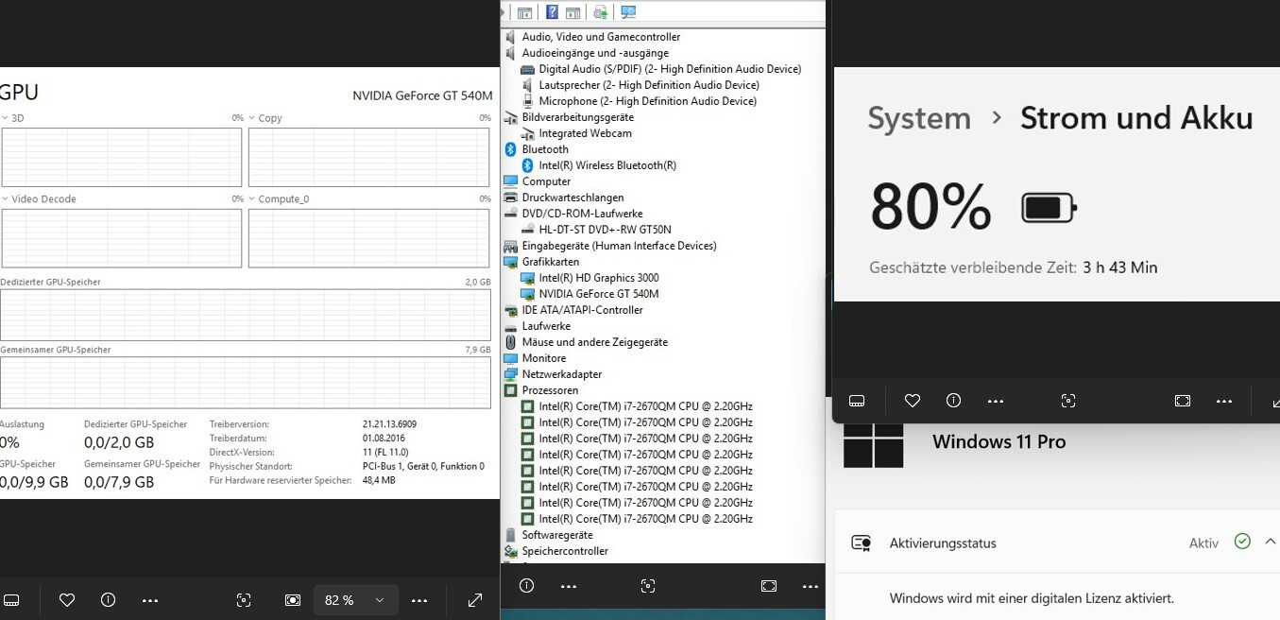Open the ellipsis menu beside GPU viewer's info icon
This screenshot has width=1280, height=620.
pos(150,600)
